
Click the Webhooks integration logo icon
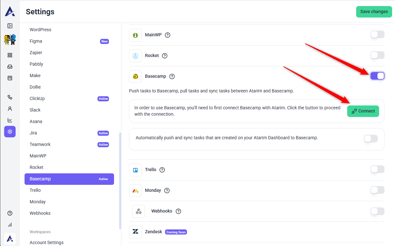click(139, 211)
